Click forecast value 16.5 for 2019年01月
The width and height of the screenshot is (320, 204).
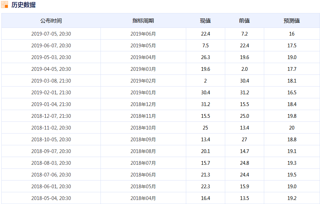[x=292, y=93]
